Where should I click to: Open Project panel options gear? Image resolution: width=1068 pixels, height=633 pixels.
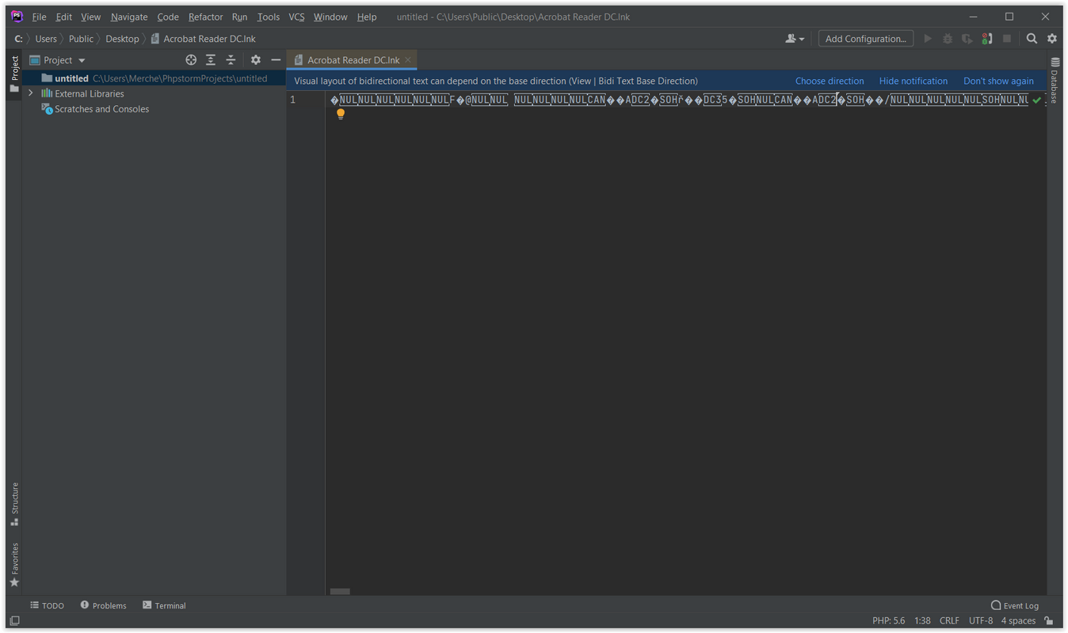[256, 60]
